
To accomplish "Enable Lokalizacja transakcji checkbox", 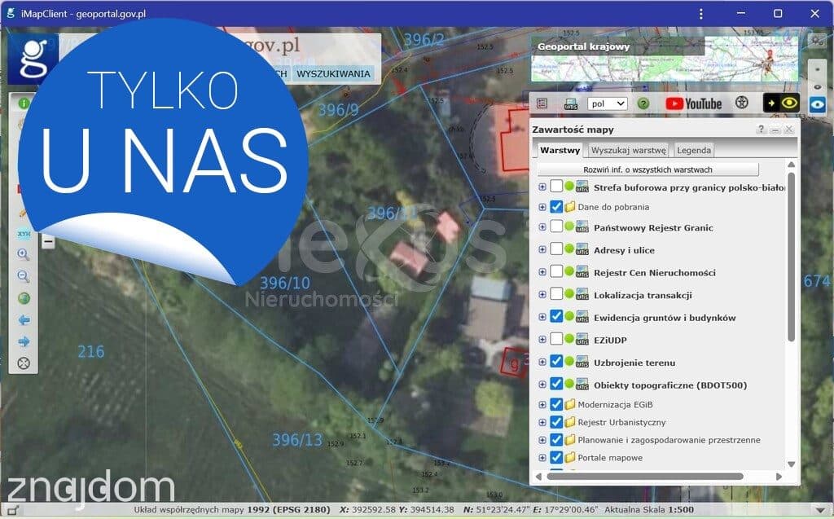I will [556, 294].
